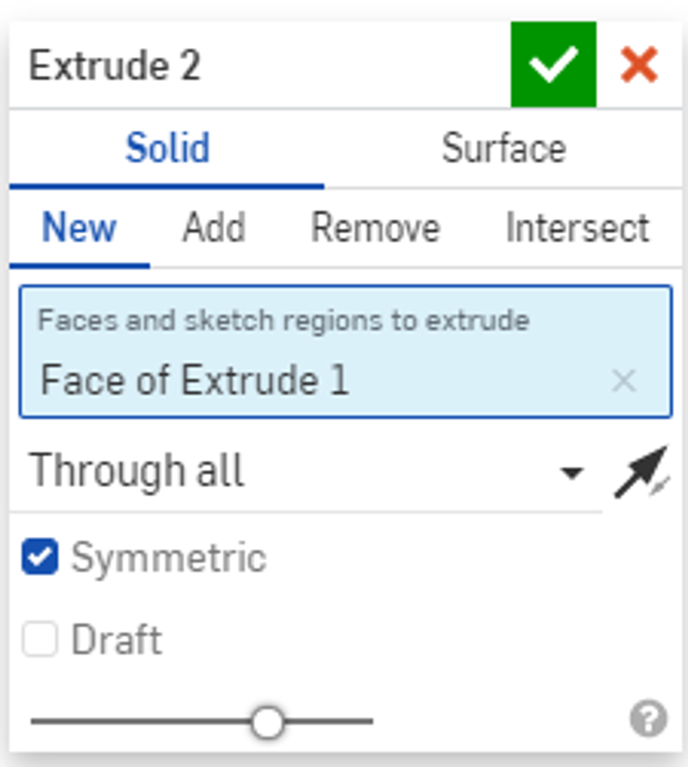Image resolution: width=688 pixels, height=767 pixels.
Task: Select the Intersect operation option
Action: [x=577, y=228]
